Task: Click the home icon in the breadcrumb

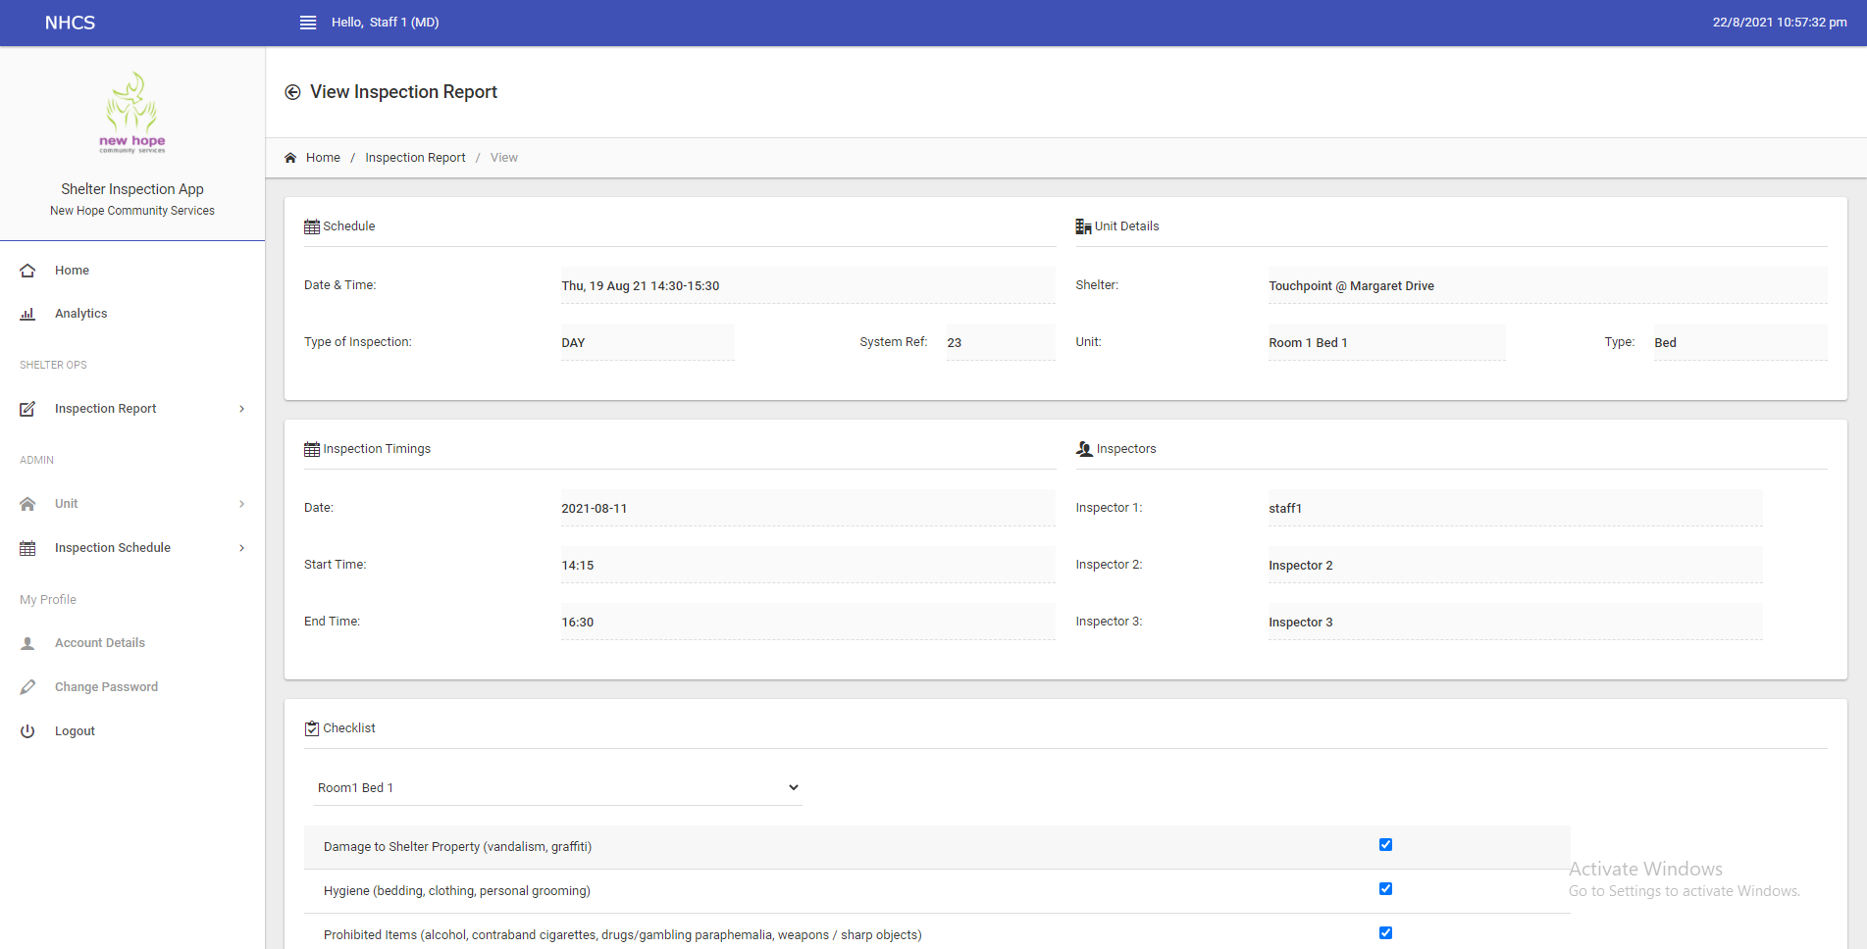Action: click(x=290, y=158)
